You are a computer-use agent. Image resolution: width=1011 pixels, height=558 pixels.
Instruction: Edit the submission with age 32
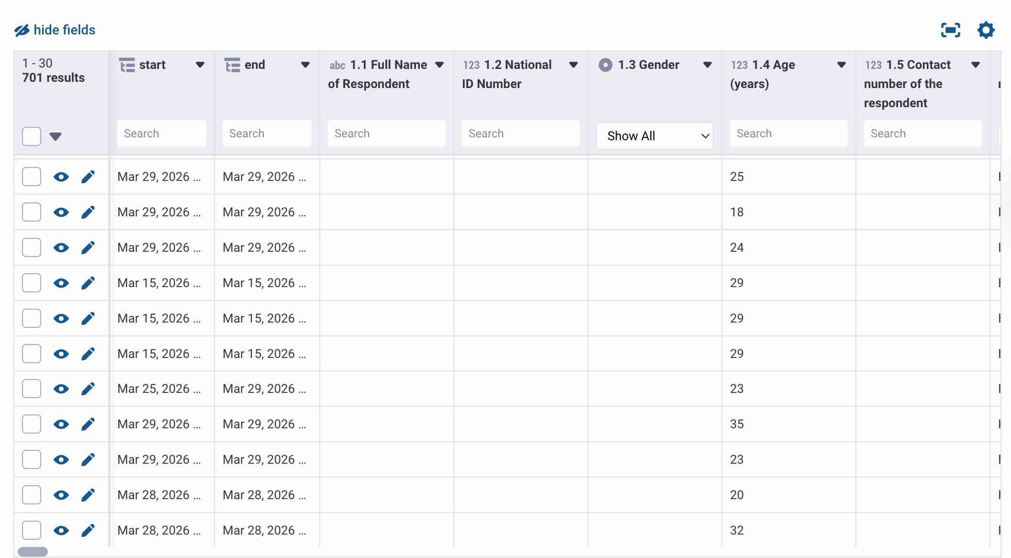click(x=88, y=531)
